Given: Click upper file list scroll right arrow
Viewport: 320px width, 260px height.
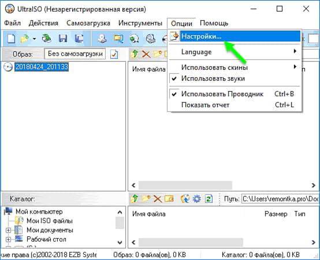Looking at the screenshot, I should pos(314,185).
